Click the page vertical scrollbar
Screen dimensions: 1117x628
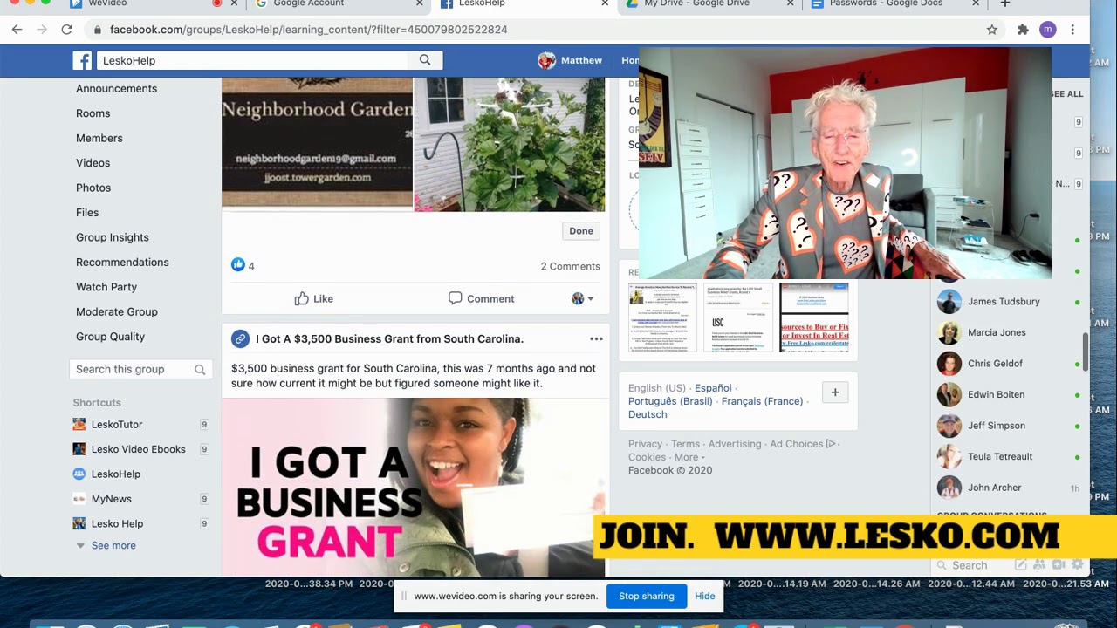tap(1086, 352)
